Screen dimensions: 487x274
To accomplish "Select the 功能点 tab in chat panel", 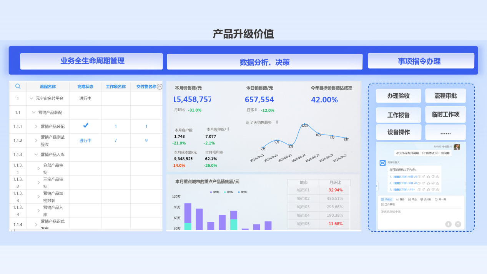I will (x=387, y=199).
